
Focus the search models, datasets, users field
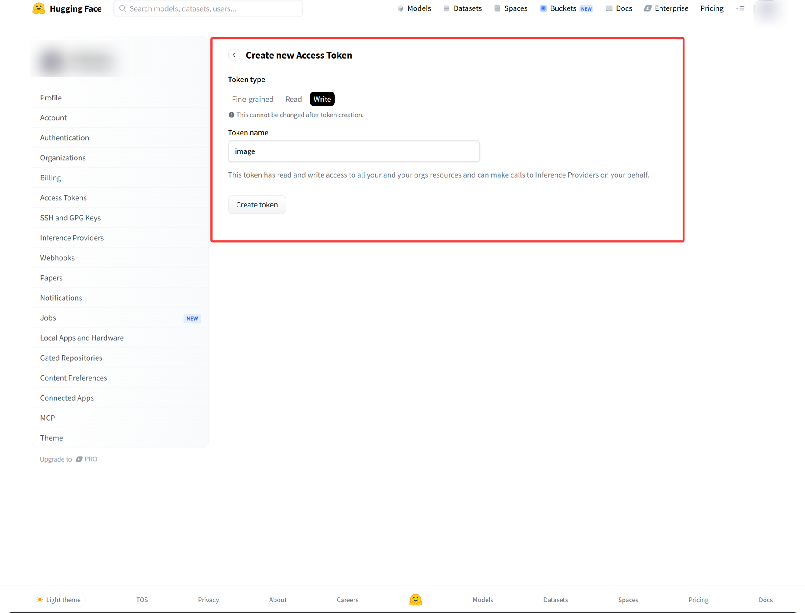pos(208,8)
